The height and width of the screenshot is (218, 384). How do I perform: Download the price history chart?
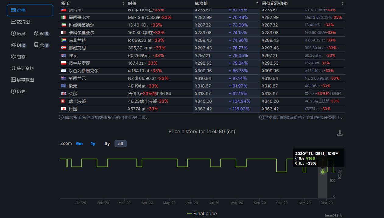click(x=340, y=133)
